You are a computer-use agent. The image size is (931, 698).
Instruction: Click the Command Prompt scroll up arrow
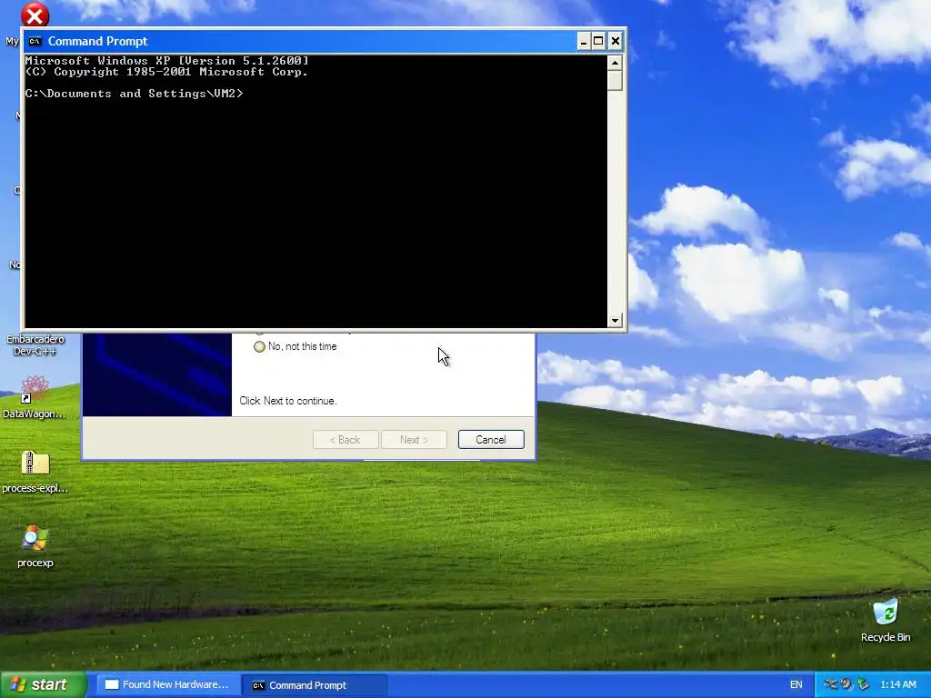615,63
